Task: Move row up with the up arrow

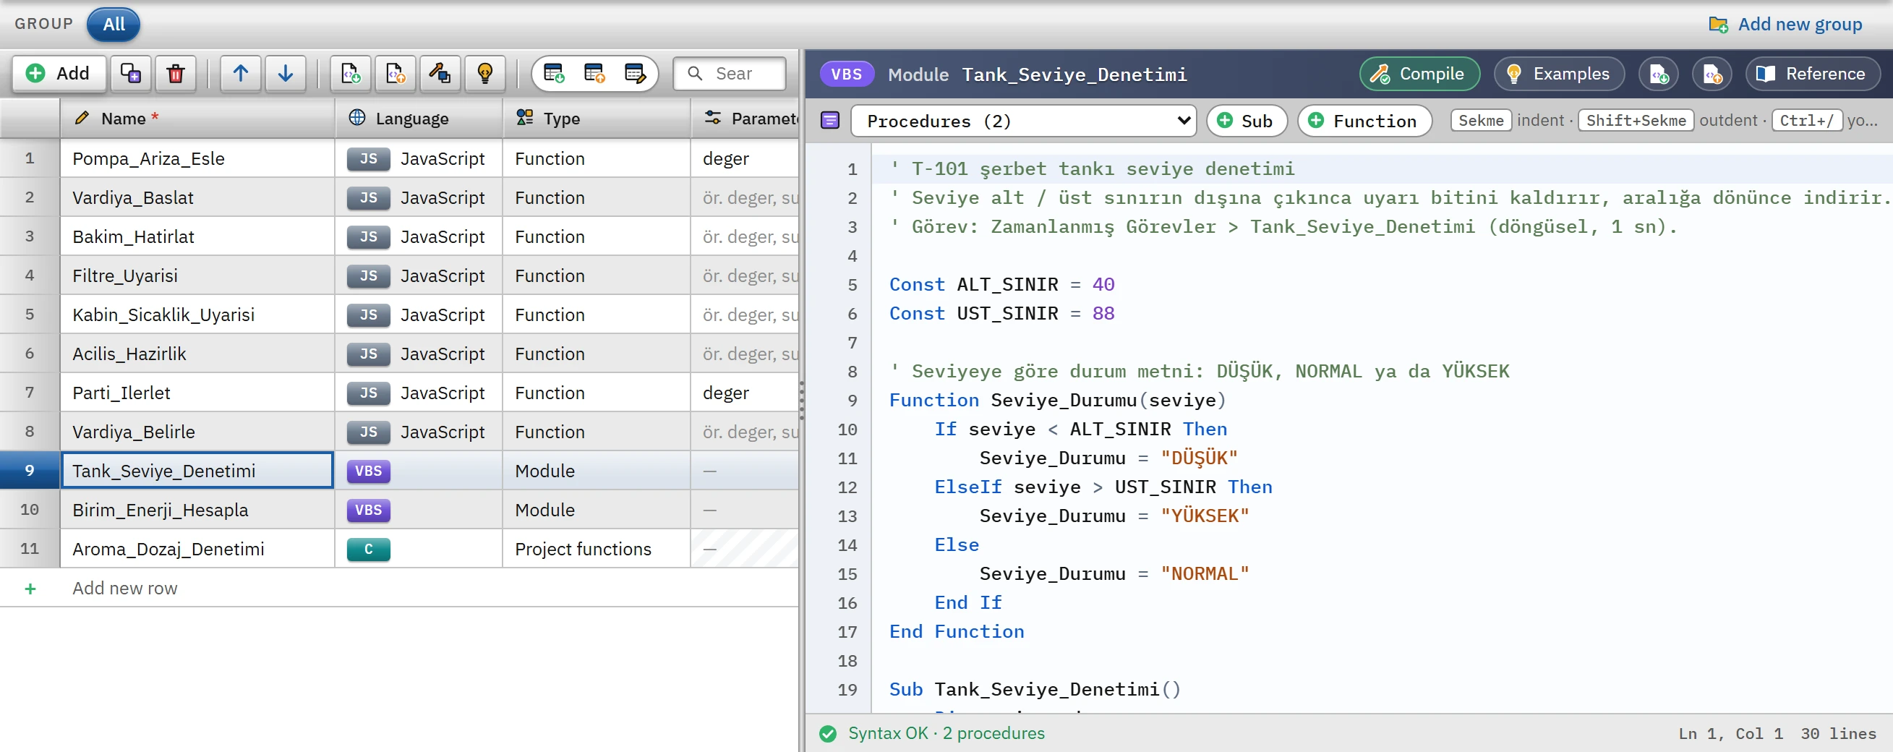Action: click(240, 74)
